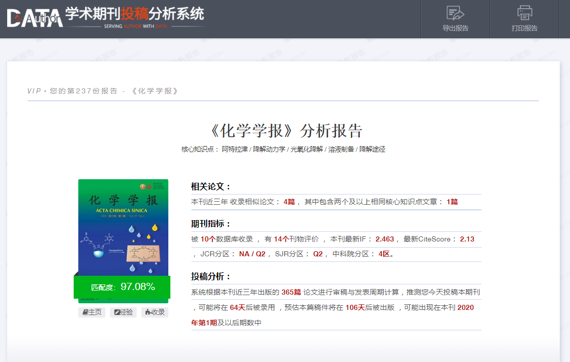Click the 化学学报 journal cover image
570x362 pixels.
pos(123,227)
